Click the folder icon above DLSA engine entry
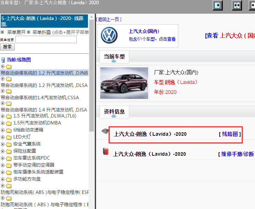The image size is (255, 209). point(9,79)
